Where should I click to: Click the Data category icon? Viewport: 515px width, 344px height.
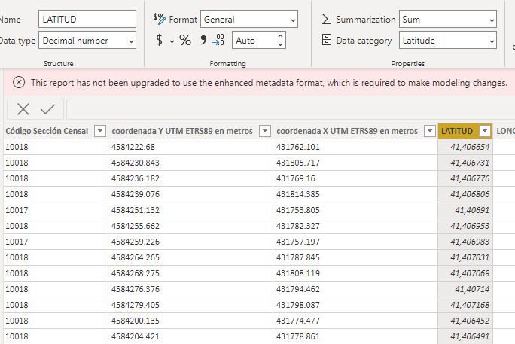click(x=327, y=40)
